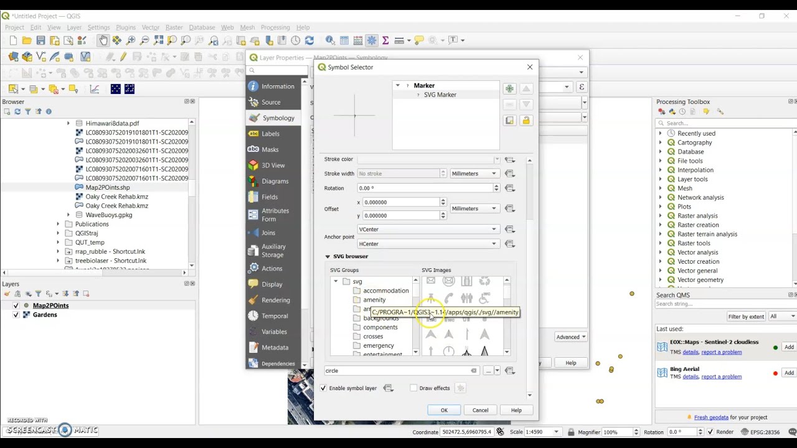Open the Processing Toolbox gear icon
The width and height of the screenshot is (797, 448).
(372, 40)
